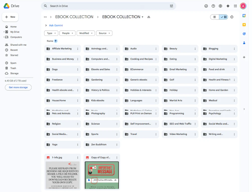Click the Get more storage button

tap(18, 87)
